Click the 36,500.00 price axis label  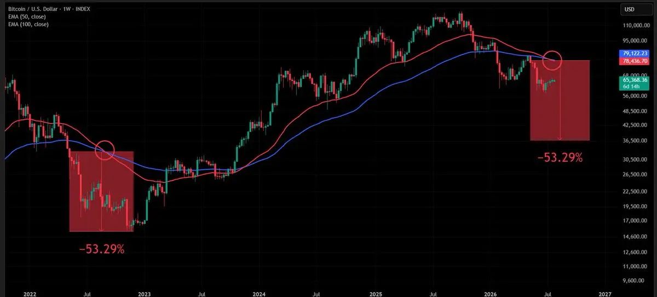pyautogui.click(x=636, y=141)
